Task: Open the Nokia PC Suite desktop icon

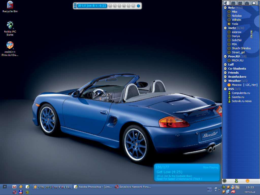Action: [x=10, y=28]
